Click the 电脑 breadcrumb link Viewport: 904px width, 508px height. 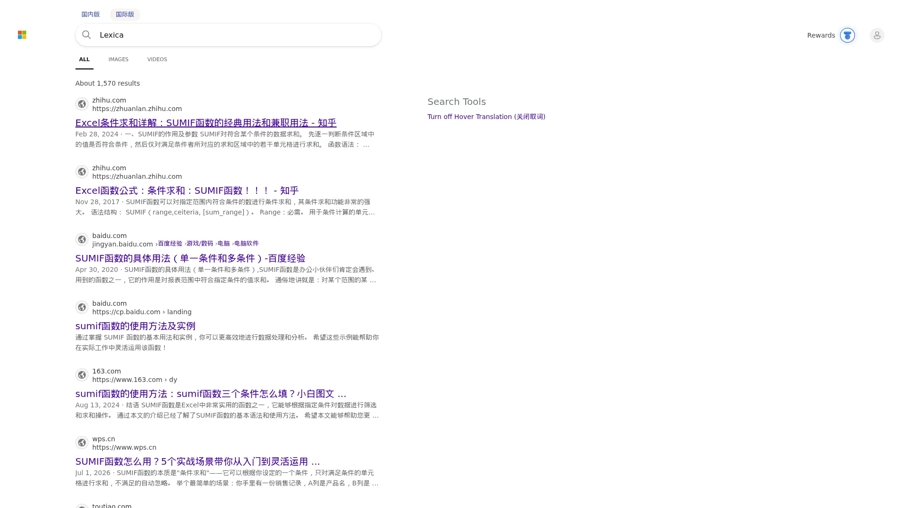coord(224,244)
